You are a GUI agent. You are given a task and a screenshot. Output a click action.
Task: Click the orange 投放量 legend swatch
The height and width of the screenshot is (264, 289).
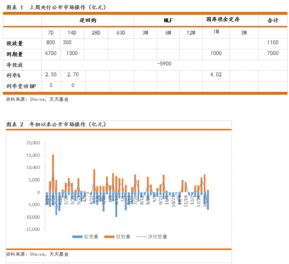(x=109, y=237)
